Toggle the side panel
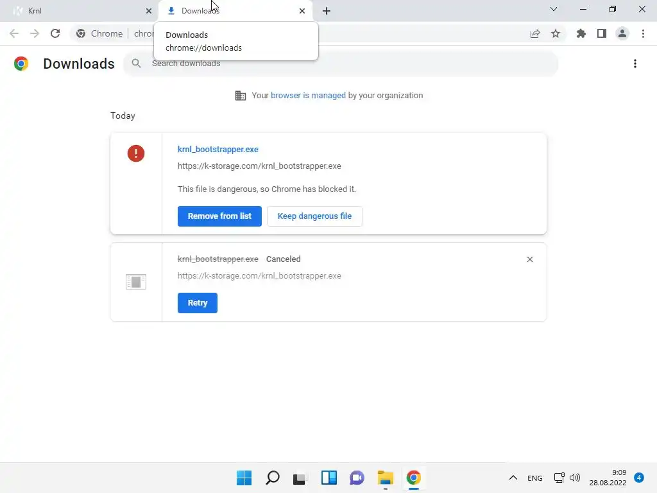The width and height of the screenshot is (657, 493). click(602, 33)
